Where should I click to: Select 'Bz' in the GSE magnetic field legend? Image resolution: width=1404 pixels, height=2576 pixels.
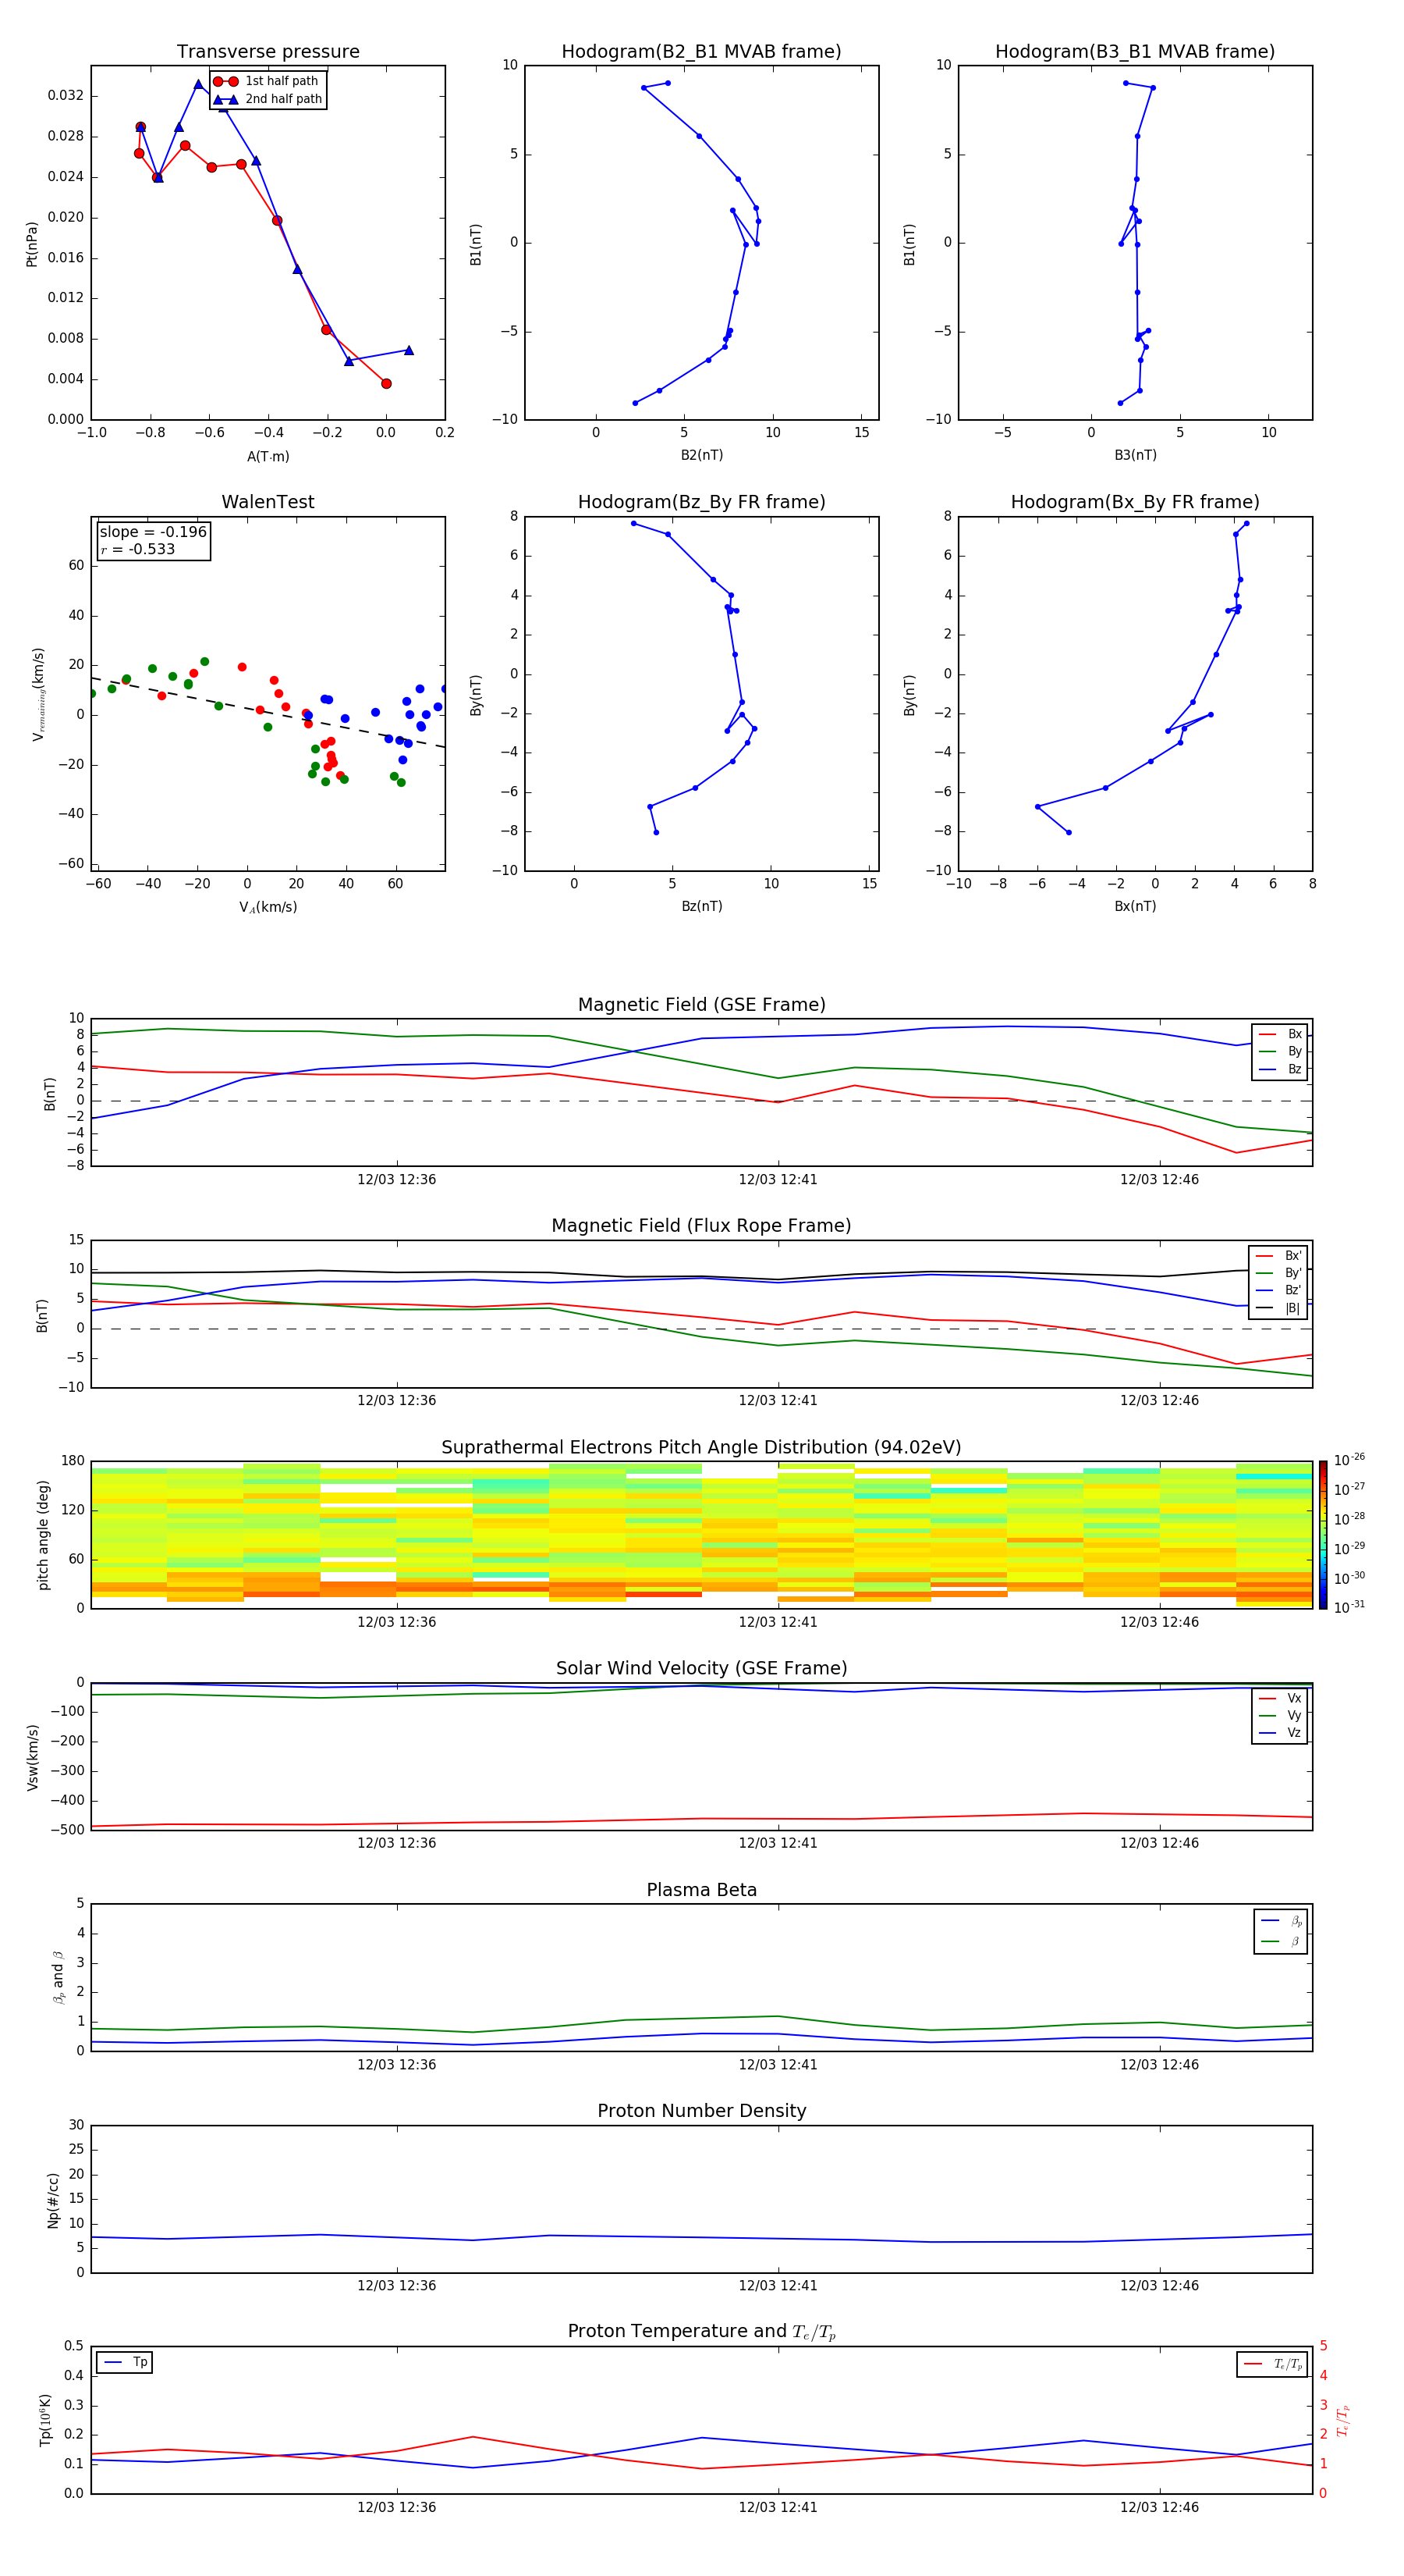click(x=1280, y=1069)
